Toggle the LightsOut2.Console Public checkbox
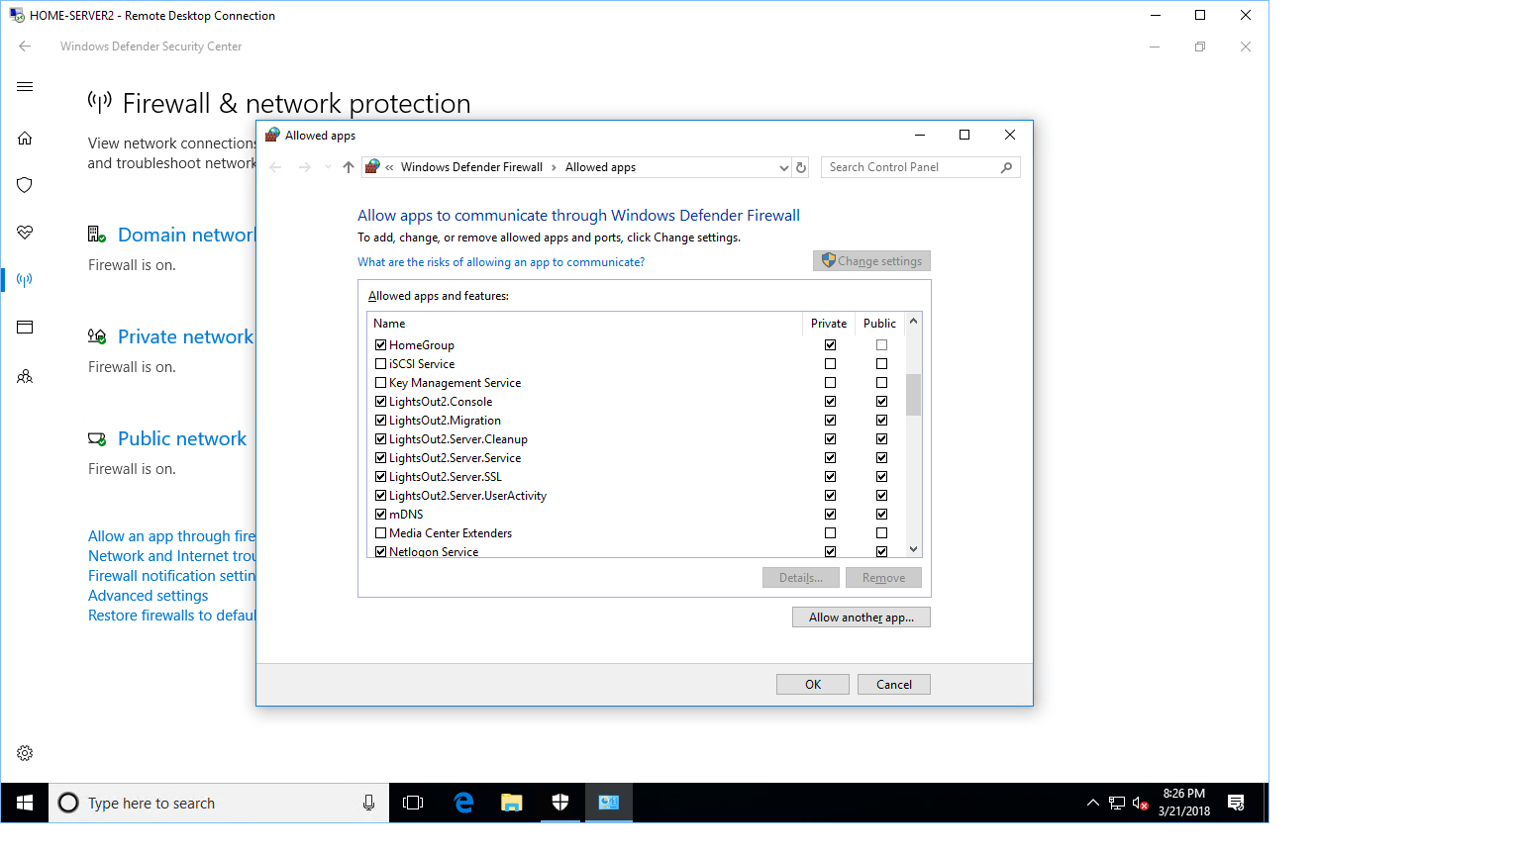1521x855 pixels. [x=881, y=402]
